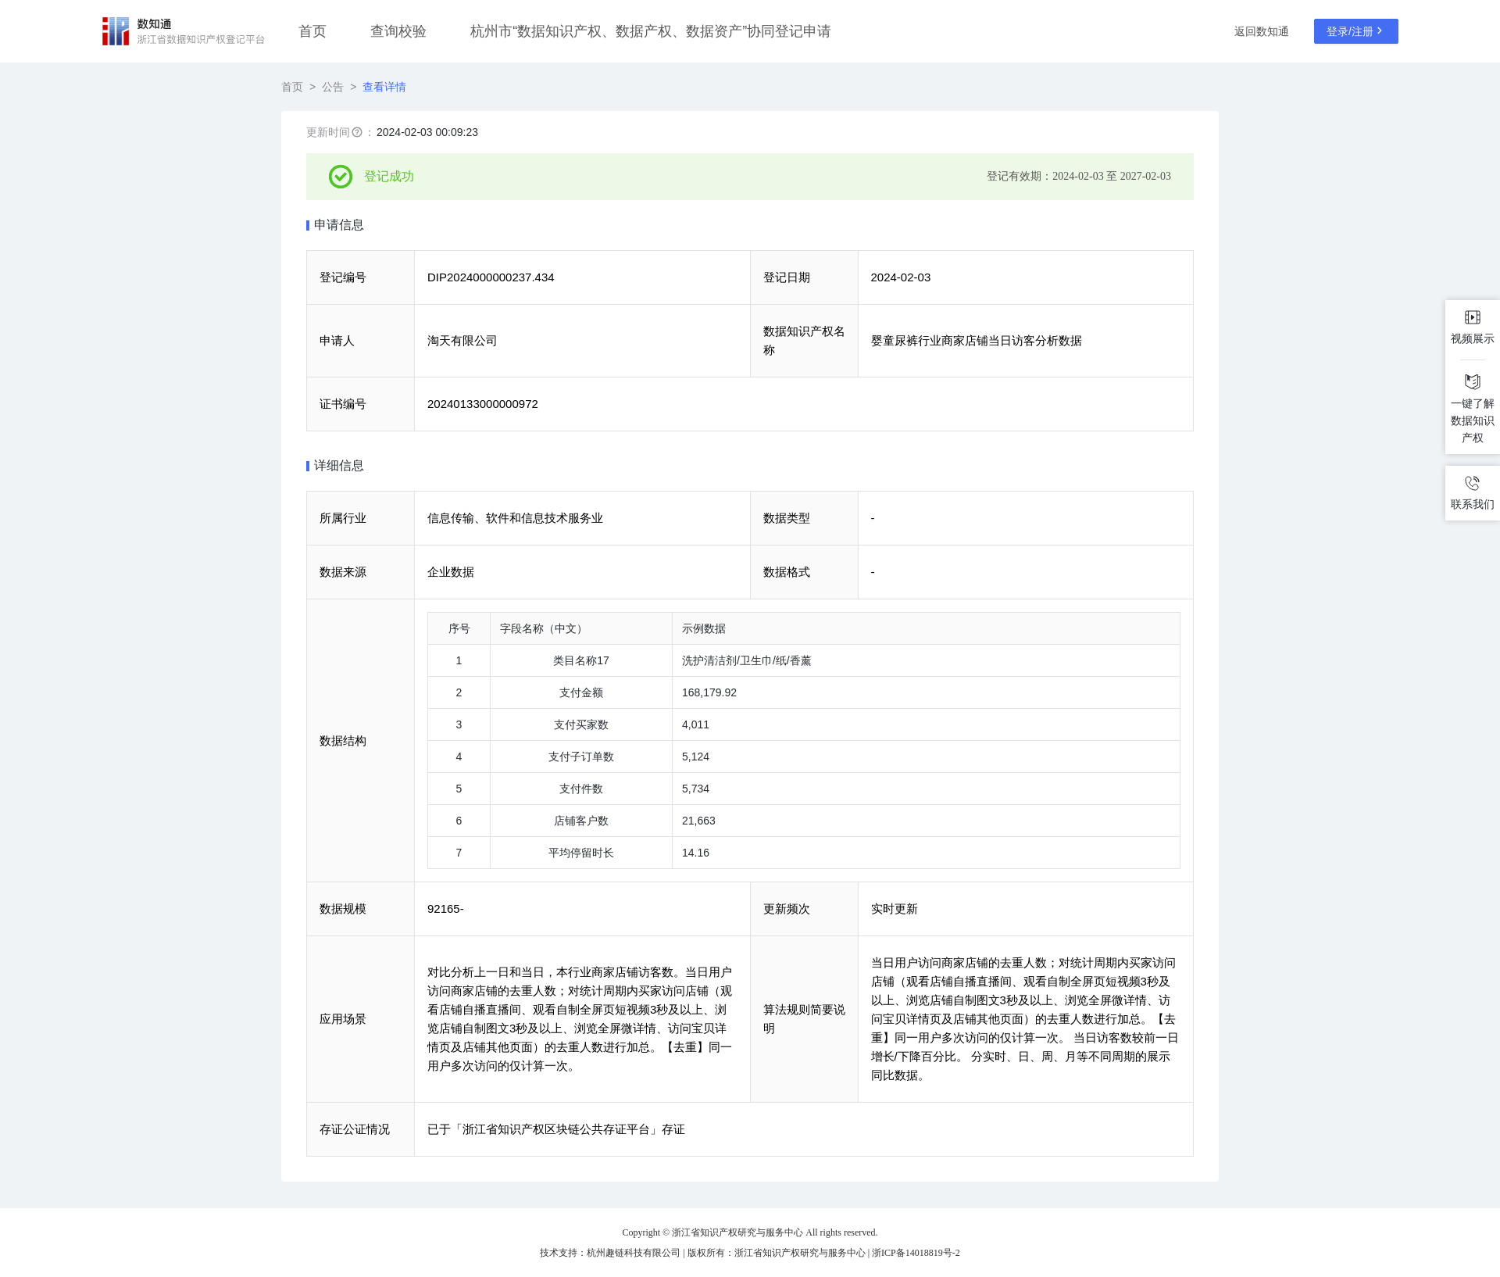Click the 支付买家数 field name
Screen dimensions: 1500x1277
(581, 724)
